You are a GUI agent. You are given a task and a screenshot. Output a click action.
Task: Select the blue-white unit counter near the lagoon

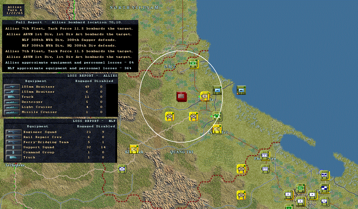click(324, 175)
